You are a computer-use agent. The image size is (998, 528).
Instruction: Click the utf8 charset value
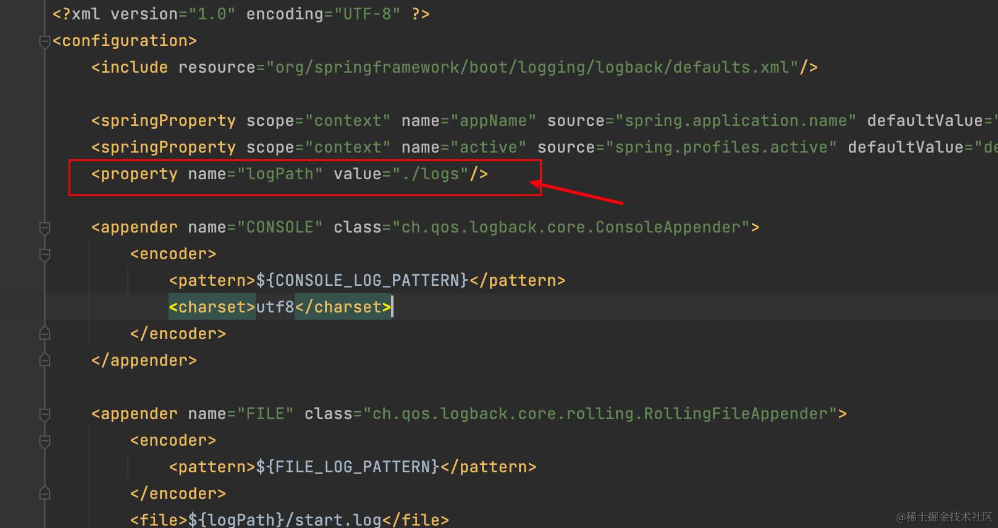(x=275, y=307)
